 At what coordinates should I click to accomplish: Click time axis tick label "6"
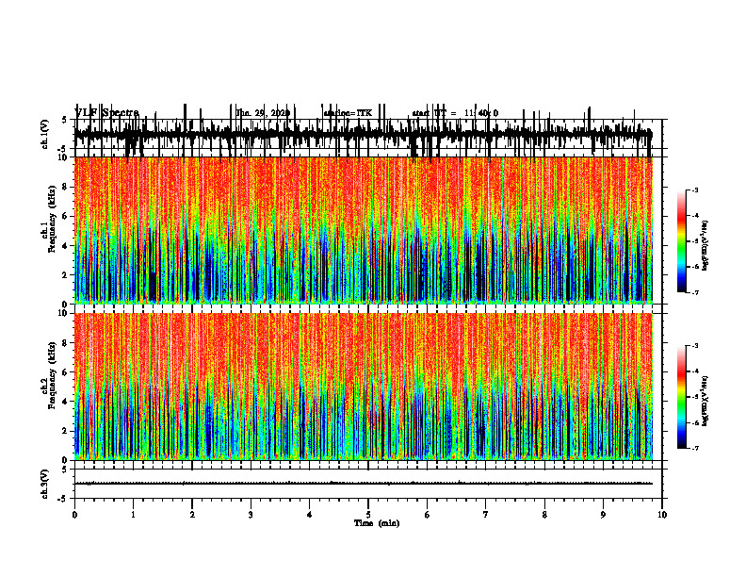point(428,515)
